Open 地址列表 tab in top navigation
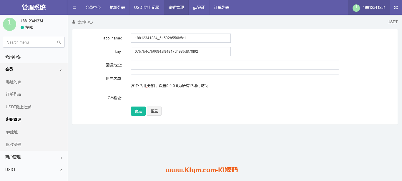The height and width of the screenshot is (181, 402). 117,7
